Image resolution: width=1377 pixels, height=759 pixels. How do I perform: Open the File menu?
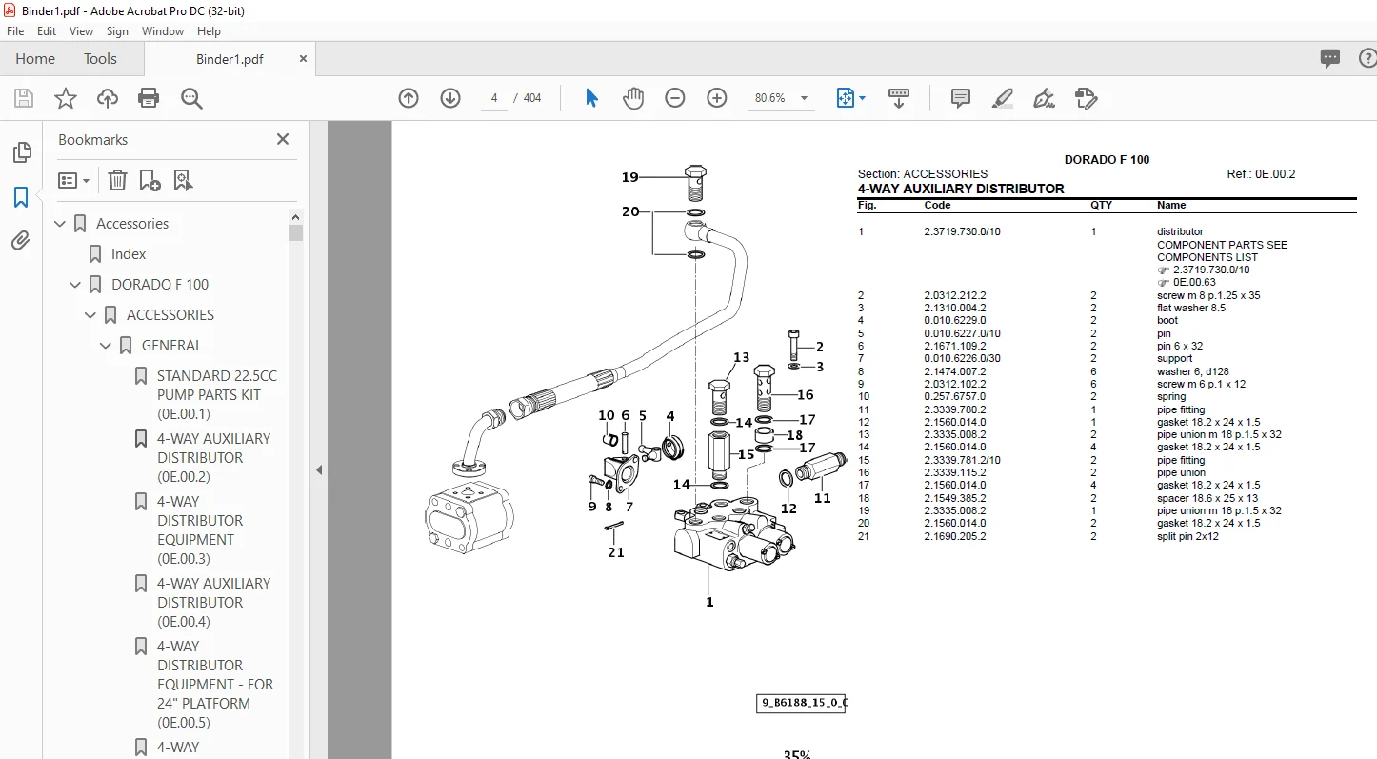click(15, 31)
